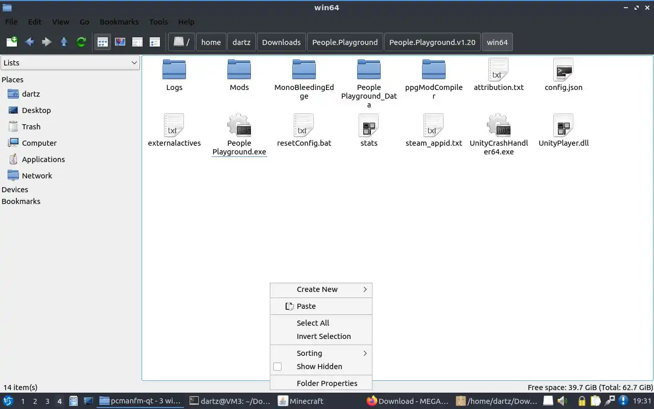
Task: Select the UnityPlayer.dll file
Action: coord(564,130)
